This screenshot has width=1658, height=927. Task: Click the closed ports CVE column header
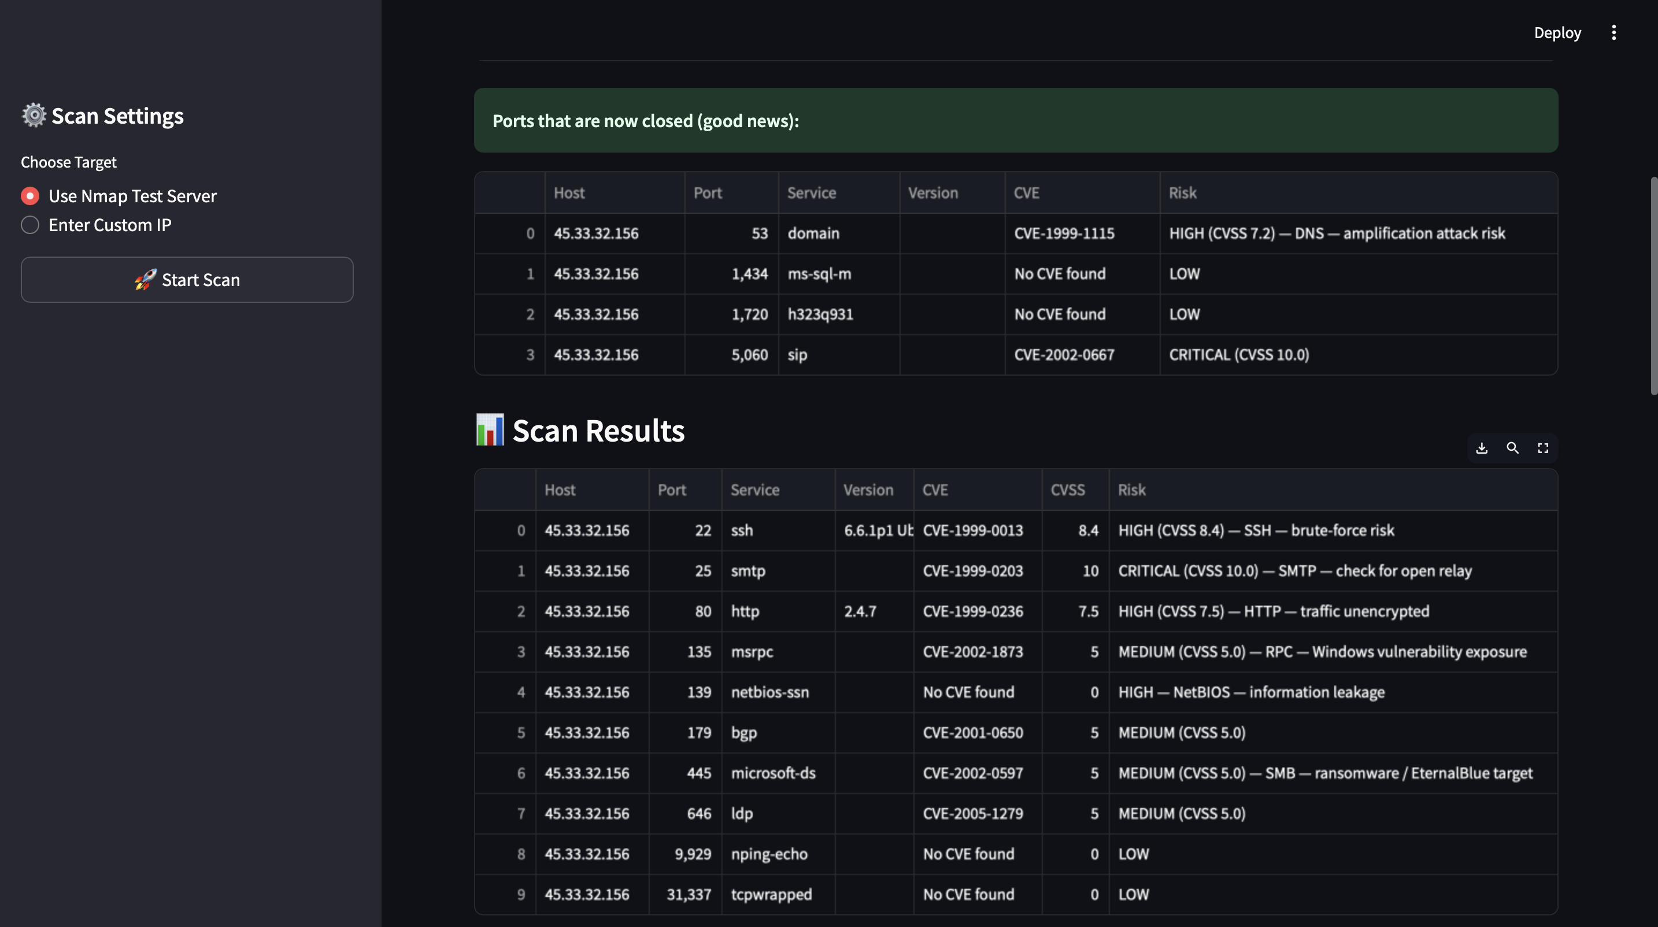[x=1083, y=193]
